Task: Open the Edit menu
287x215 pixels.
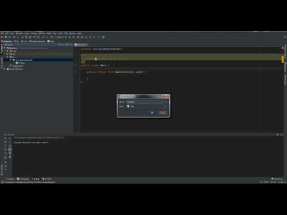Action: [x=7, y=33]
